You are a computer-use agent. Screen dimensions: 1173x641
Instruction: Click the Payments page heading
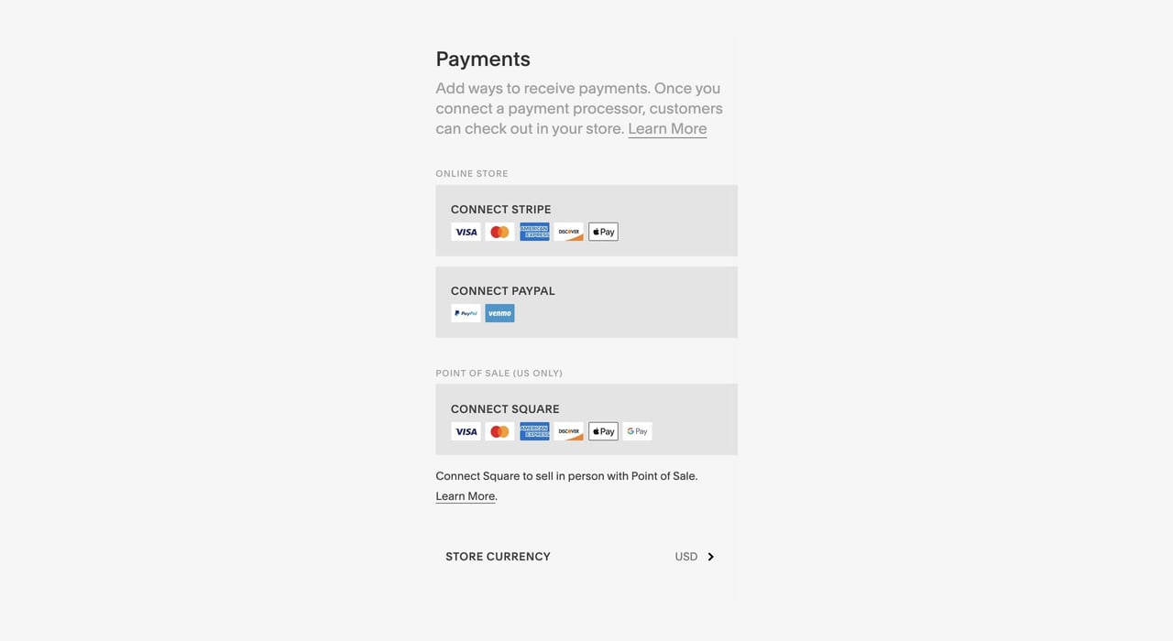[483, 58]
